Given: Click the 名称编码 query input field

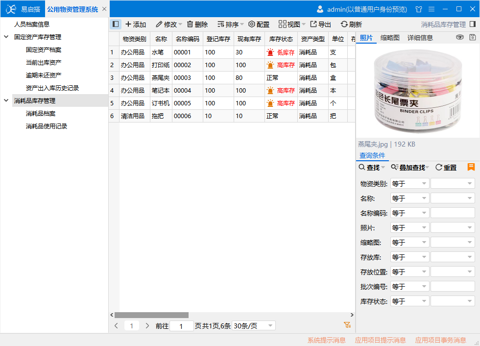Looking at the screenshot, I should (453, 213).
